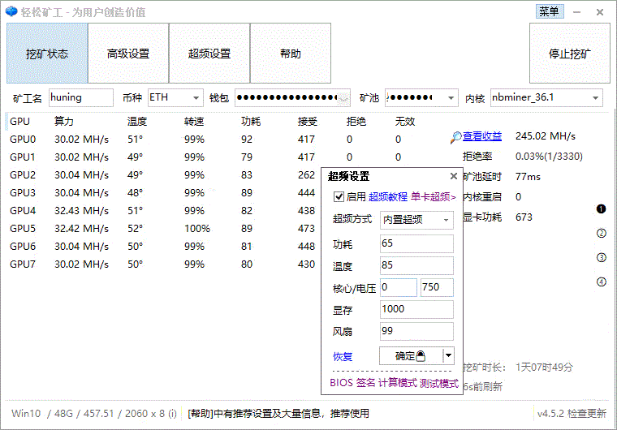Click the 停止挖矿 button
617x430 pixels.
(x=569, y=53)
